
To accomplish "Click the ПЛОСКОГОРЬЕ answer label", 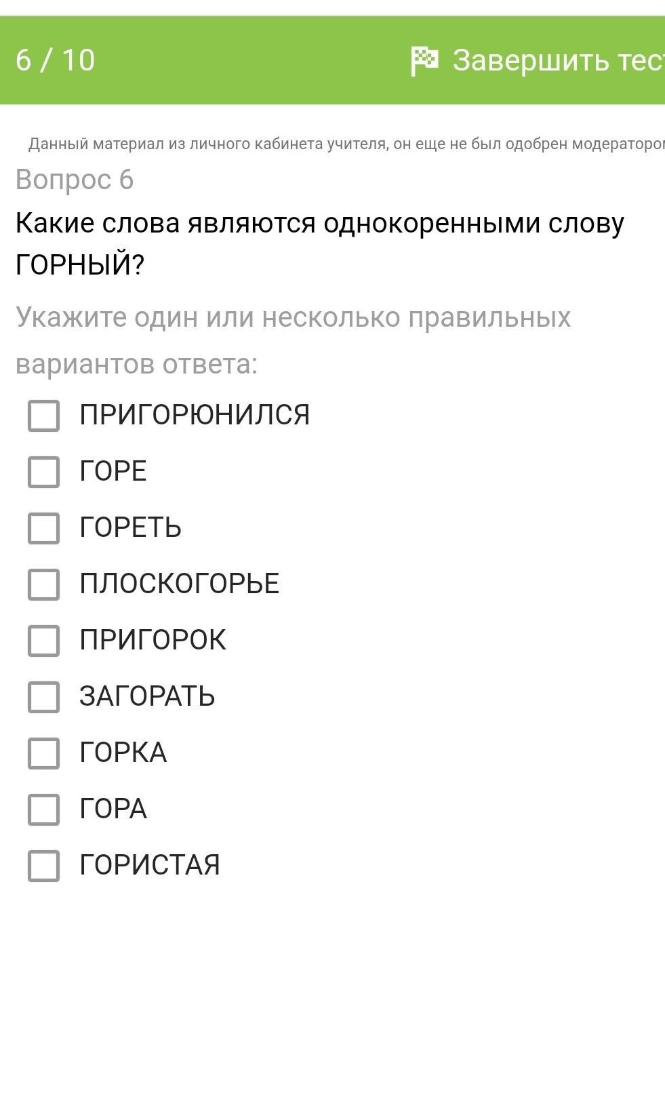I will (x=179, y=584).
